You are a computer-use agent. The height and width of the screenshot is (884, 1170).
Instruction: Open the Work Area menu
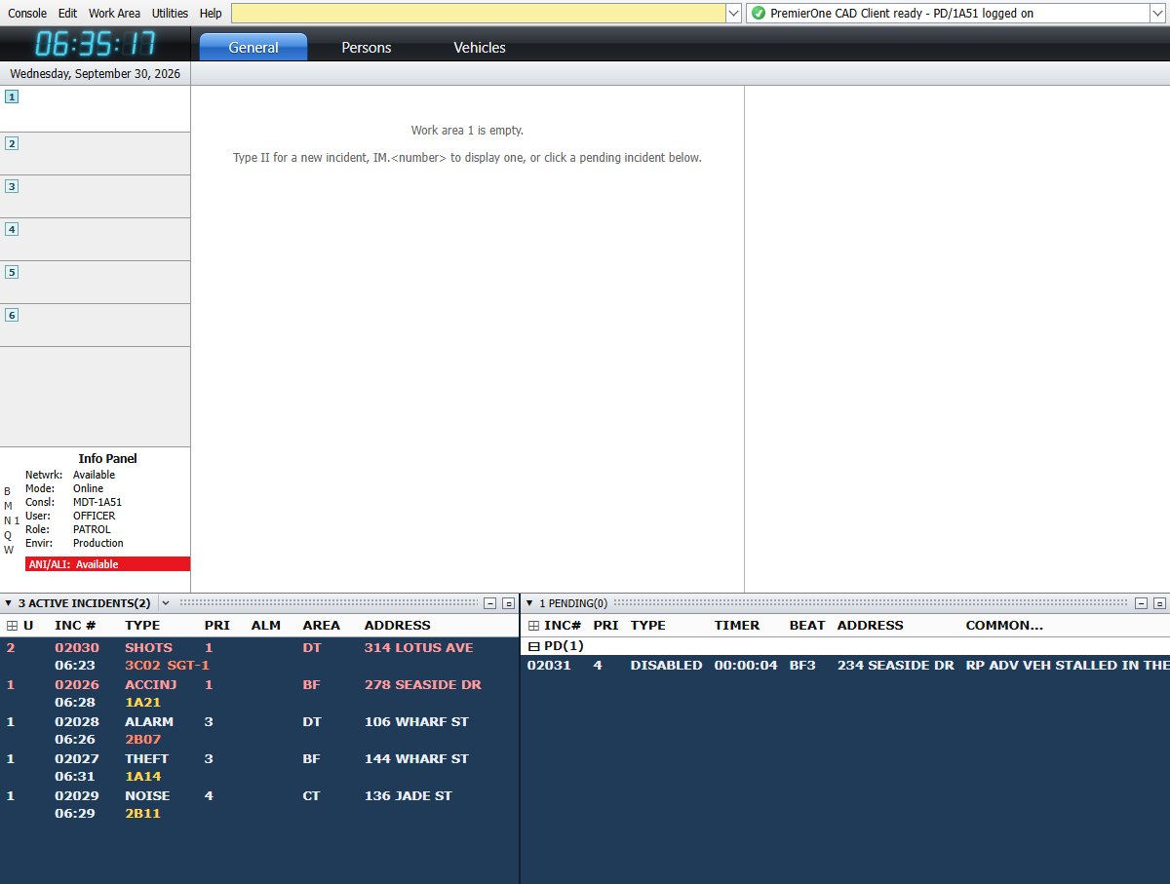[x=114, y=14]
